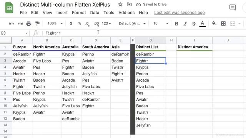This screenshot has height=138, width=246.
Task: Open the Last edit was seconds ago link
Action: pos(180,13)
